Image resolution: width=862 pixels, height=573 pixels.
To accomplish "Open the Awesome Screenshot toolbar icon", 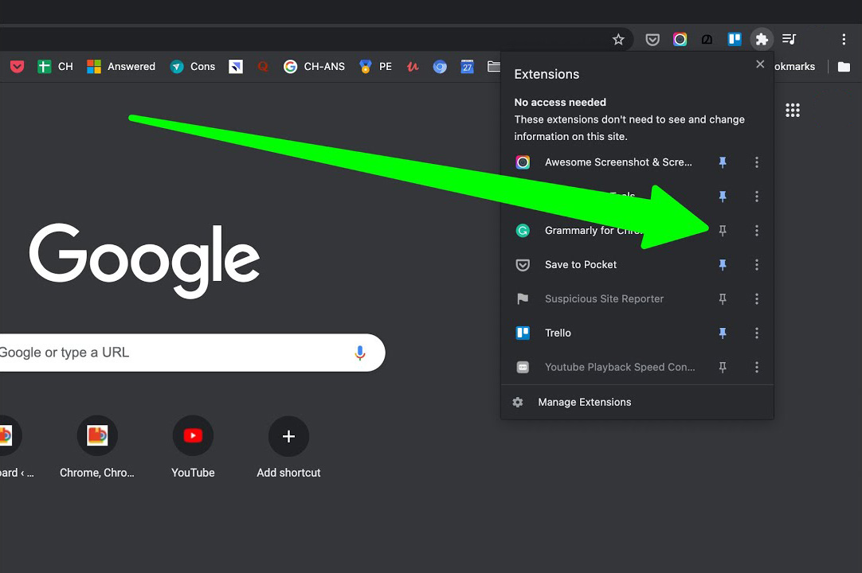I will 680,39.
